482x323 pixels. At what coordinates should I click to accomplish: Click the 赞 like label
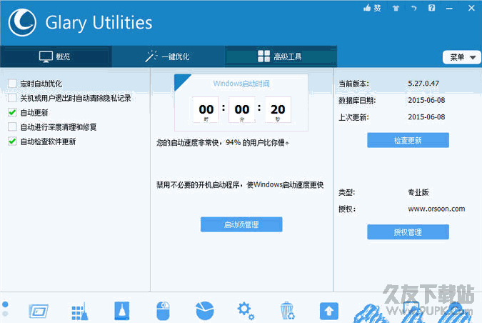(x=377, y=9)
